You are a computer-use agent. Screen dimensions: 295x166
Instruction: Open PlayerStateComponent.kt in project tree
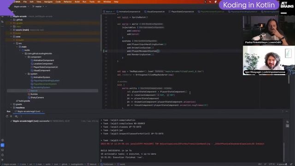click(x=45, y=67)
